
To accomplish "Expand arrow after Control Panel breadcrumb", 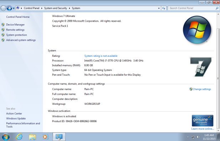I will pos(42,8).
